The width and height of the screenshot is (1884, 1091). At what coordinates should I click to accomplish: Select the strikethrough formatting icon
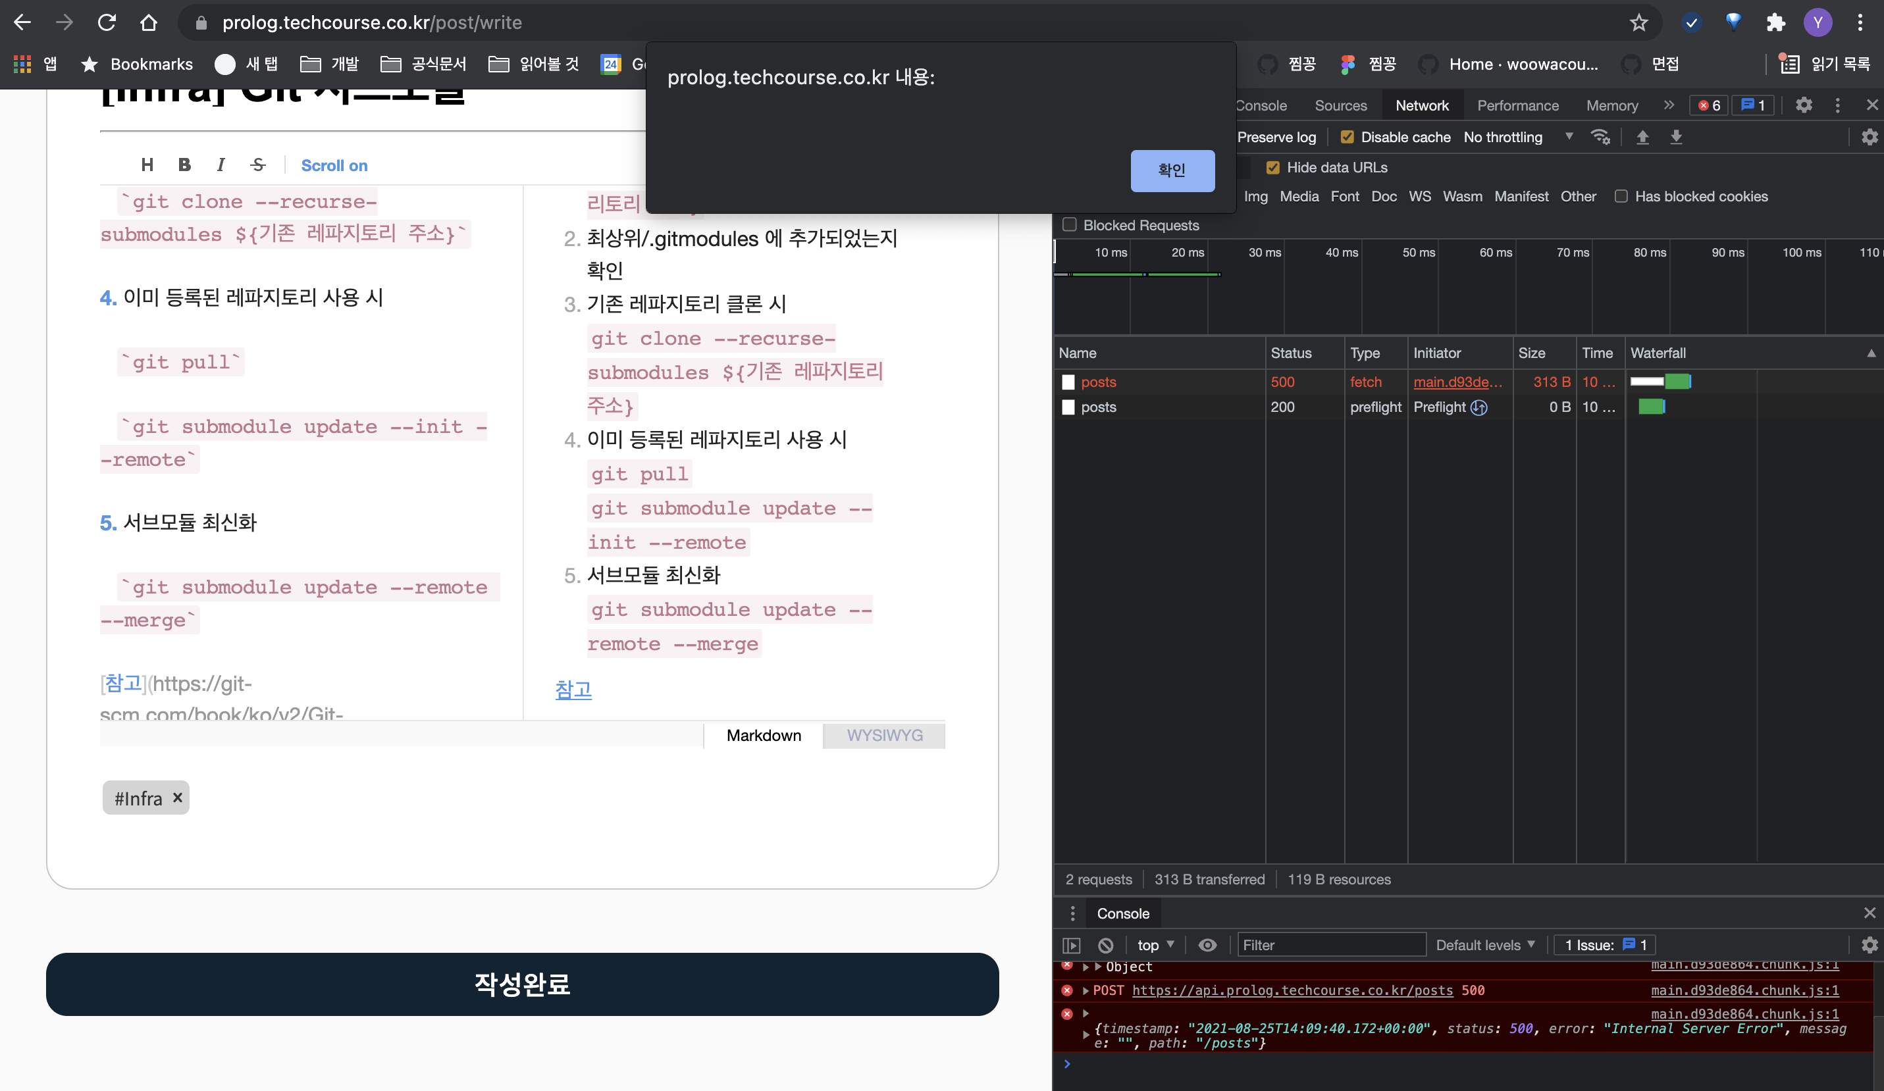click(x=257, y=165)
